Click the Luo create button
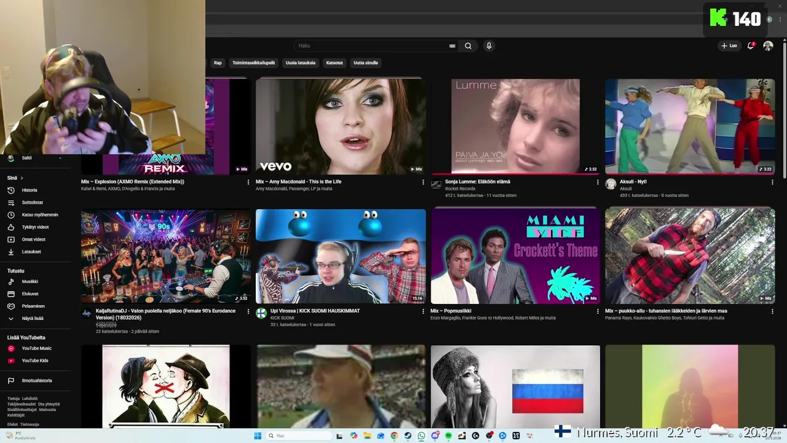Image resolution: width=787 pixels, height=443 pixels. [x=729, y=46]
